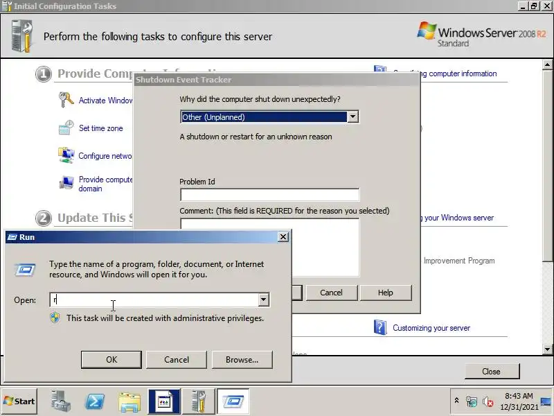
Task: Restore the Initial Configuration Tasks window
Action: (534, 6)
